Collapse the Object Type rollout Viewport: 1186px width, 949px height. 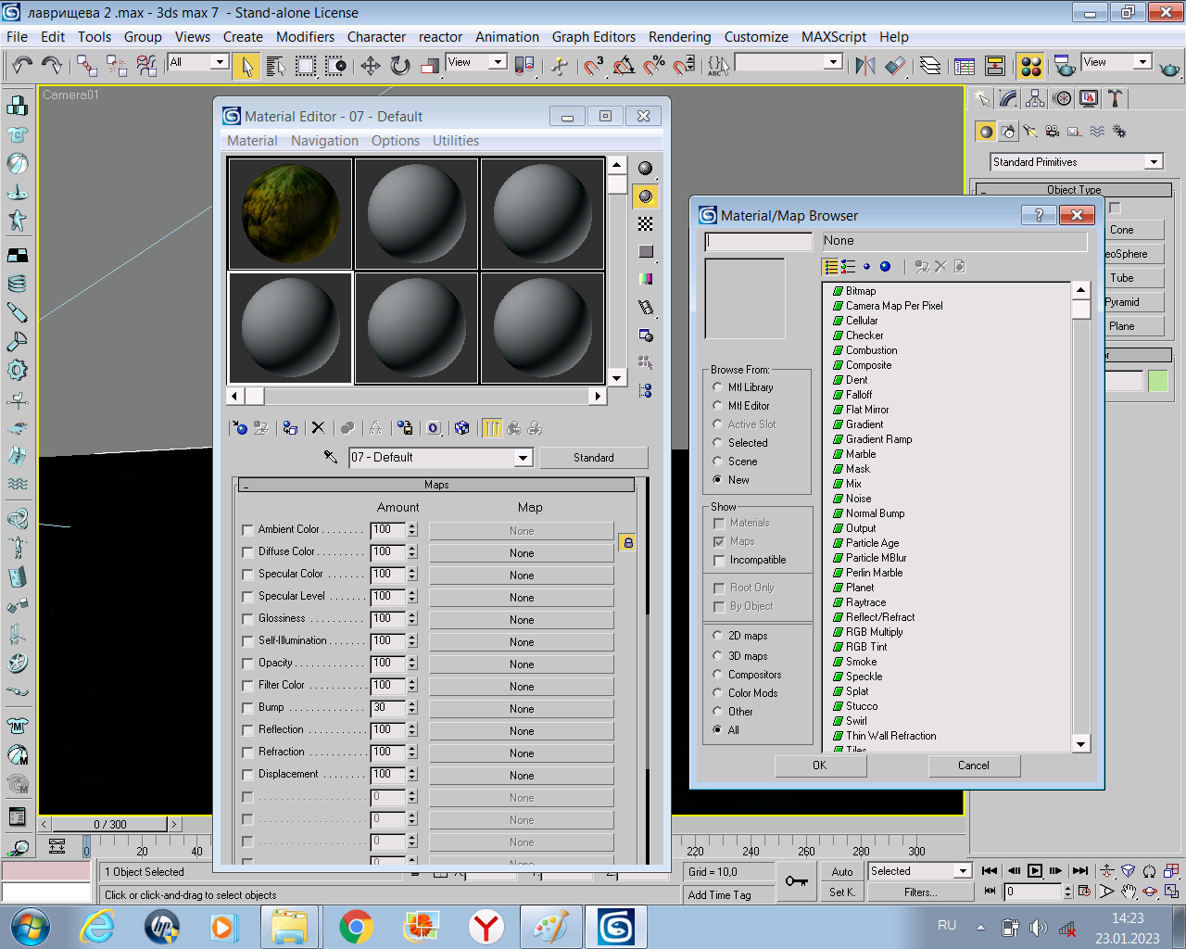1074,190
